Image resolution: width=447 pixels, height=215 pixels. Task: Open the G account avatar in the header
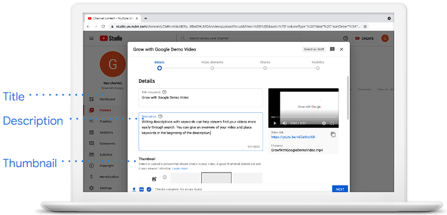pos(385,38)
